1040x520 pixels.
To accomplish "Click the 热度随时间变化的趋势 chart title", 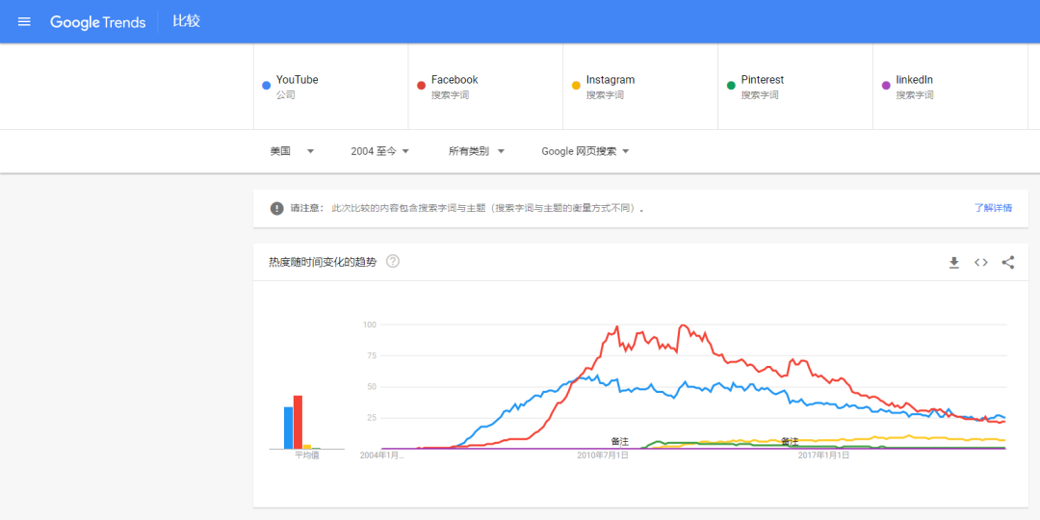I will click(x=323, y=262).
